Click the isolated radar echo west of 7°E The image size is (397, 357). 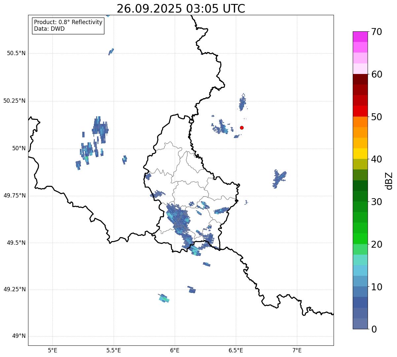pyautogui.click(x=279, y=178)
